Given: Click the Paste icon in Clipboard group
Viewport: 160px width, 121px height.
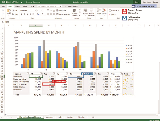Looking at the screenshot, I should [x=9, y=12].
